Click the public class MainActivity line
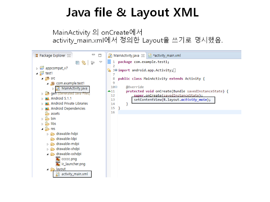Screen dimensions: 270x202 (161, 79)
